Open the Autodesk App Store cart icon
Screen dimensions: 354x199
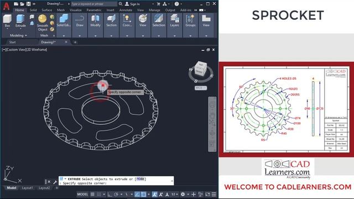click(159, 4)
